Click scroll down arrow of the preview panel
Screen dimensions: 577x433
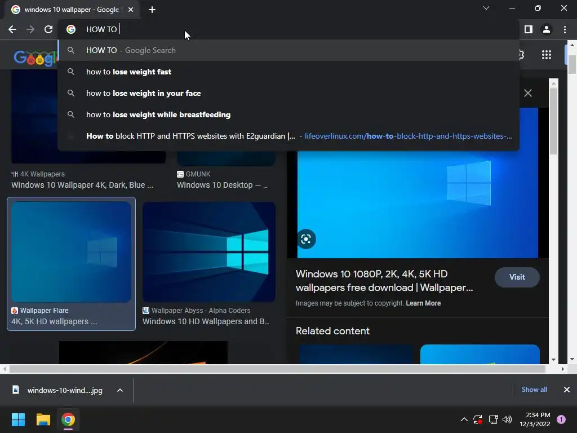[553, 360]
